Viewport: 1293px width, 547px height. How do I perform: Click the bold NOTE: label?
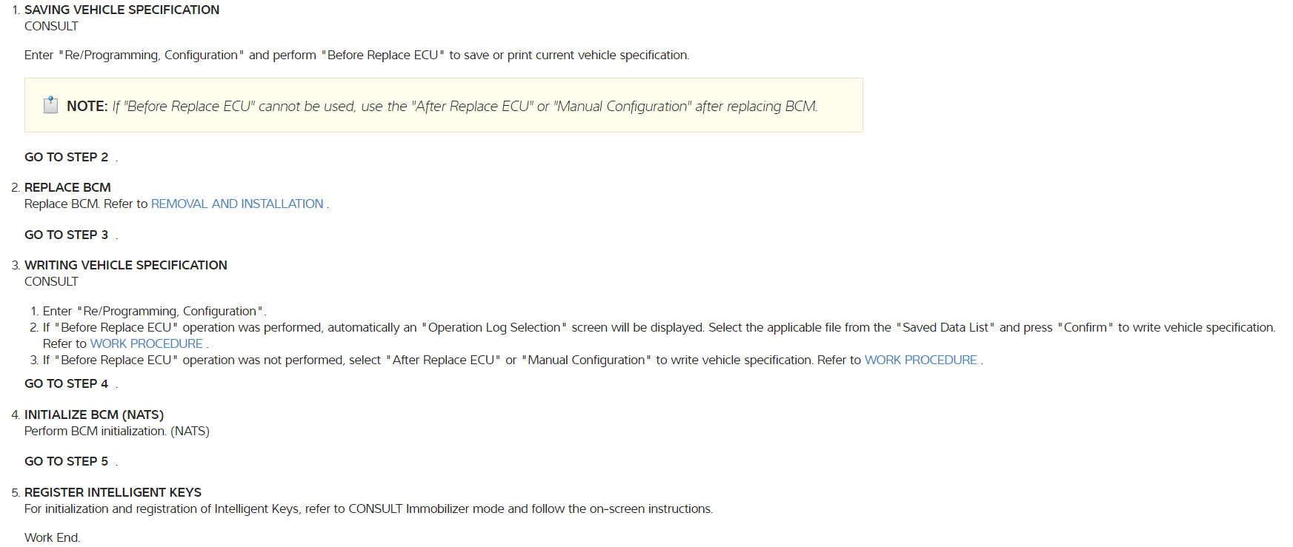pos(87,106)
